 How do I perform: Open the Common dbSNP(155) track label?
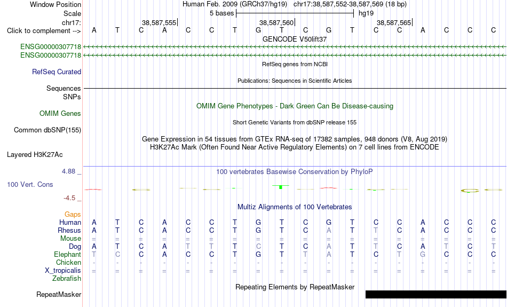click(x=47, y=130)
